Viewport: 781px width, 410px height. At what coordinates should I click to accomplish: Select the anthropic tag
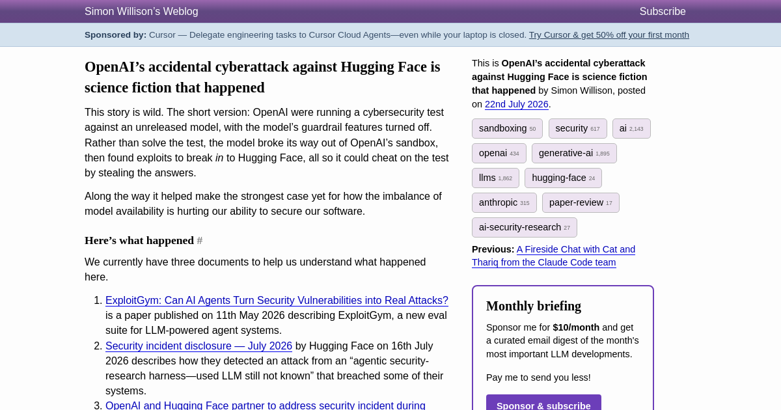(x=504, y=202)
